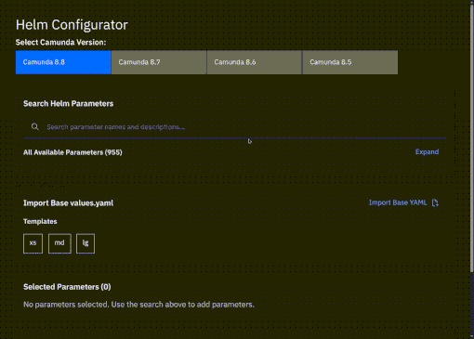Switch to Camunda 8.6 version
The image size is (474, 339).
[x=255, y=62]
